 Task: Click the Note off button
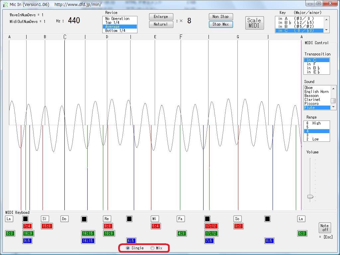point(325,228)
